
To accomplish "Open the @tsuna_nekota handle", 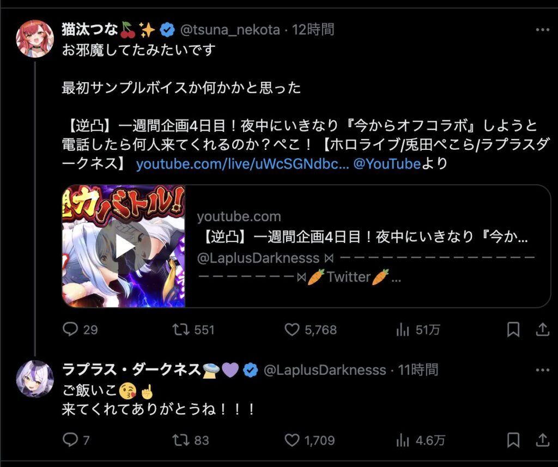I will pos(230,30).
